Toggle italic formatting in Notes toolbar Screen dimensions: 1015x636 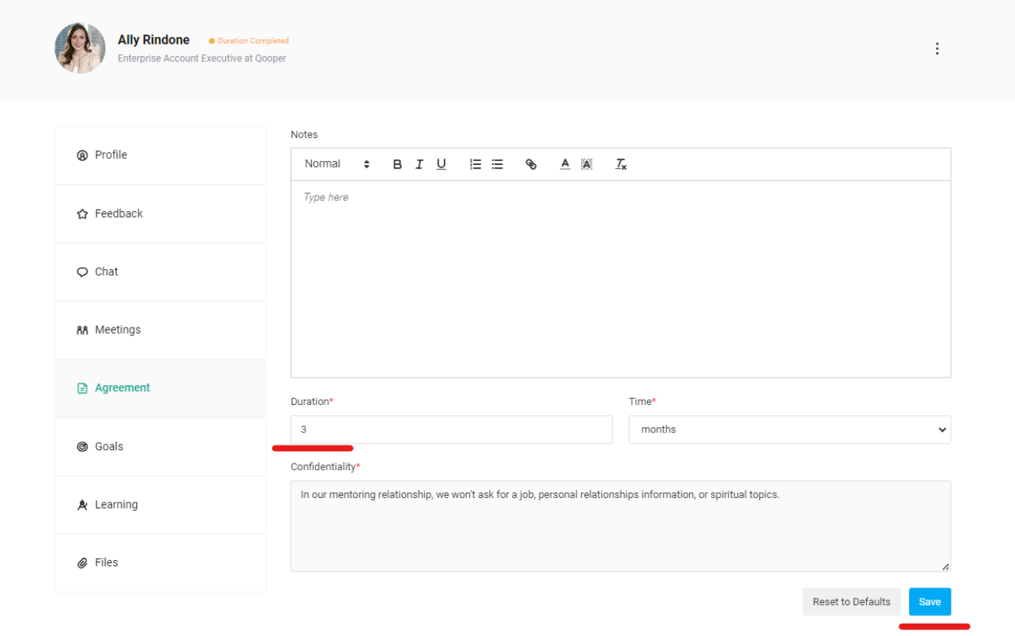coord(419,164)
